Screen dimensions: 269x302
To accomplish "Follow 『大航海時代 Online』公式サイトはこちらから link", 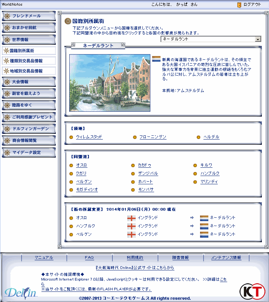I will [135, 268].
